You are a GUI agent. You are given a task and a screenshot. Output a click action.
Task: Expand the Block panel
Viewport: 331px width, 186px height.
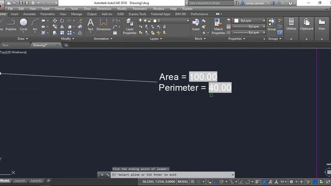200,39
